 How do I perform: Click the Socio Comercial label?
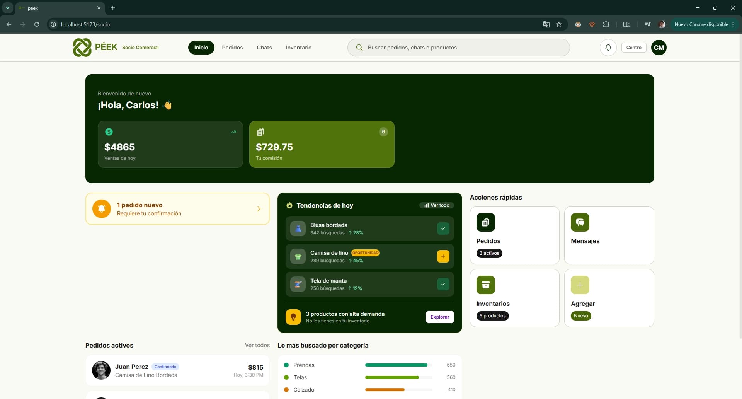tap(140, 48)
